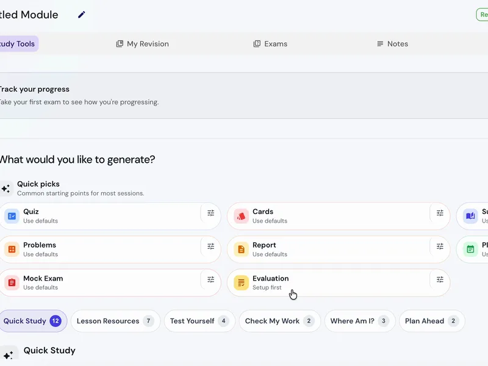
Task: Open the Exams tab
Action: pos(270,44)
